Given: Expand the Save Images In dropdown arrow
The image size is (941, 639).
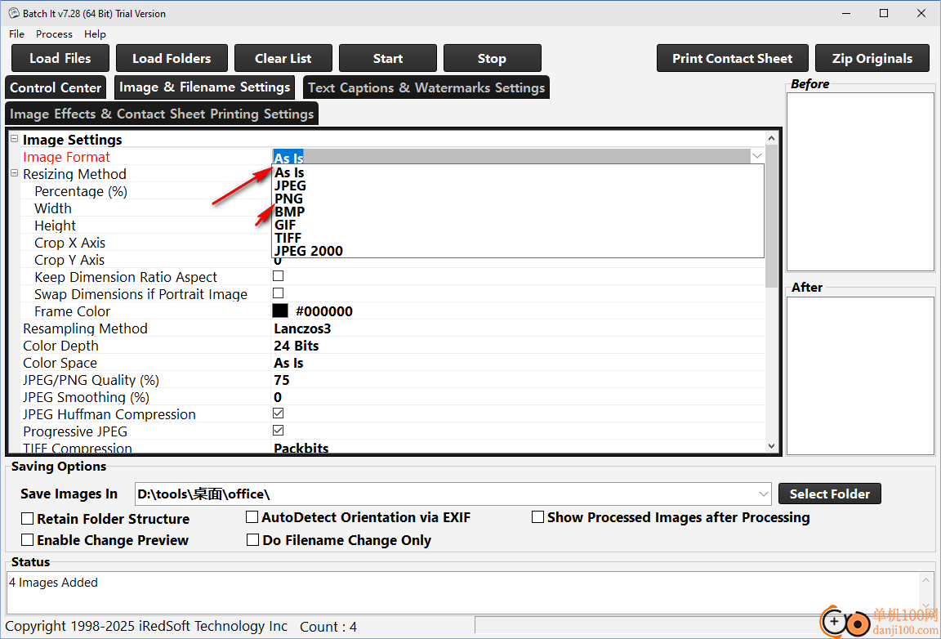Looking at the screenshot, I should click(x=764, y=494).
